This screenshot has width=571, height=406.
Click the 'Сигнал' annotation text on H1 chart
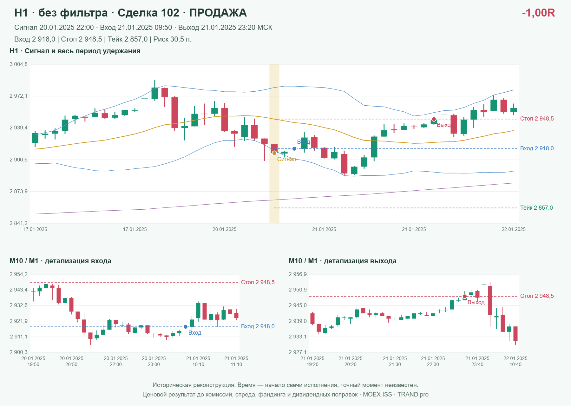pyautogui.click(x=287, y=159)
